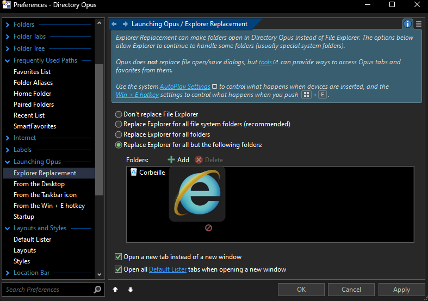Click the back arrow in page header
Viewport: 428px width, 301px height.
[114, 24]
